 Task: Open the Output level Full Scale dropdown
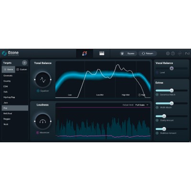(142, 105)
